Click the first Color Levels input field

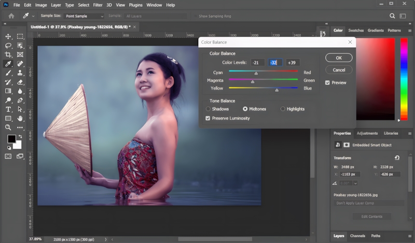pos(257,63)
